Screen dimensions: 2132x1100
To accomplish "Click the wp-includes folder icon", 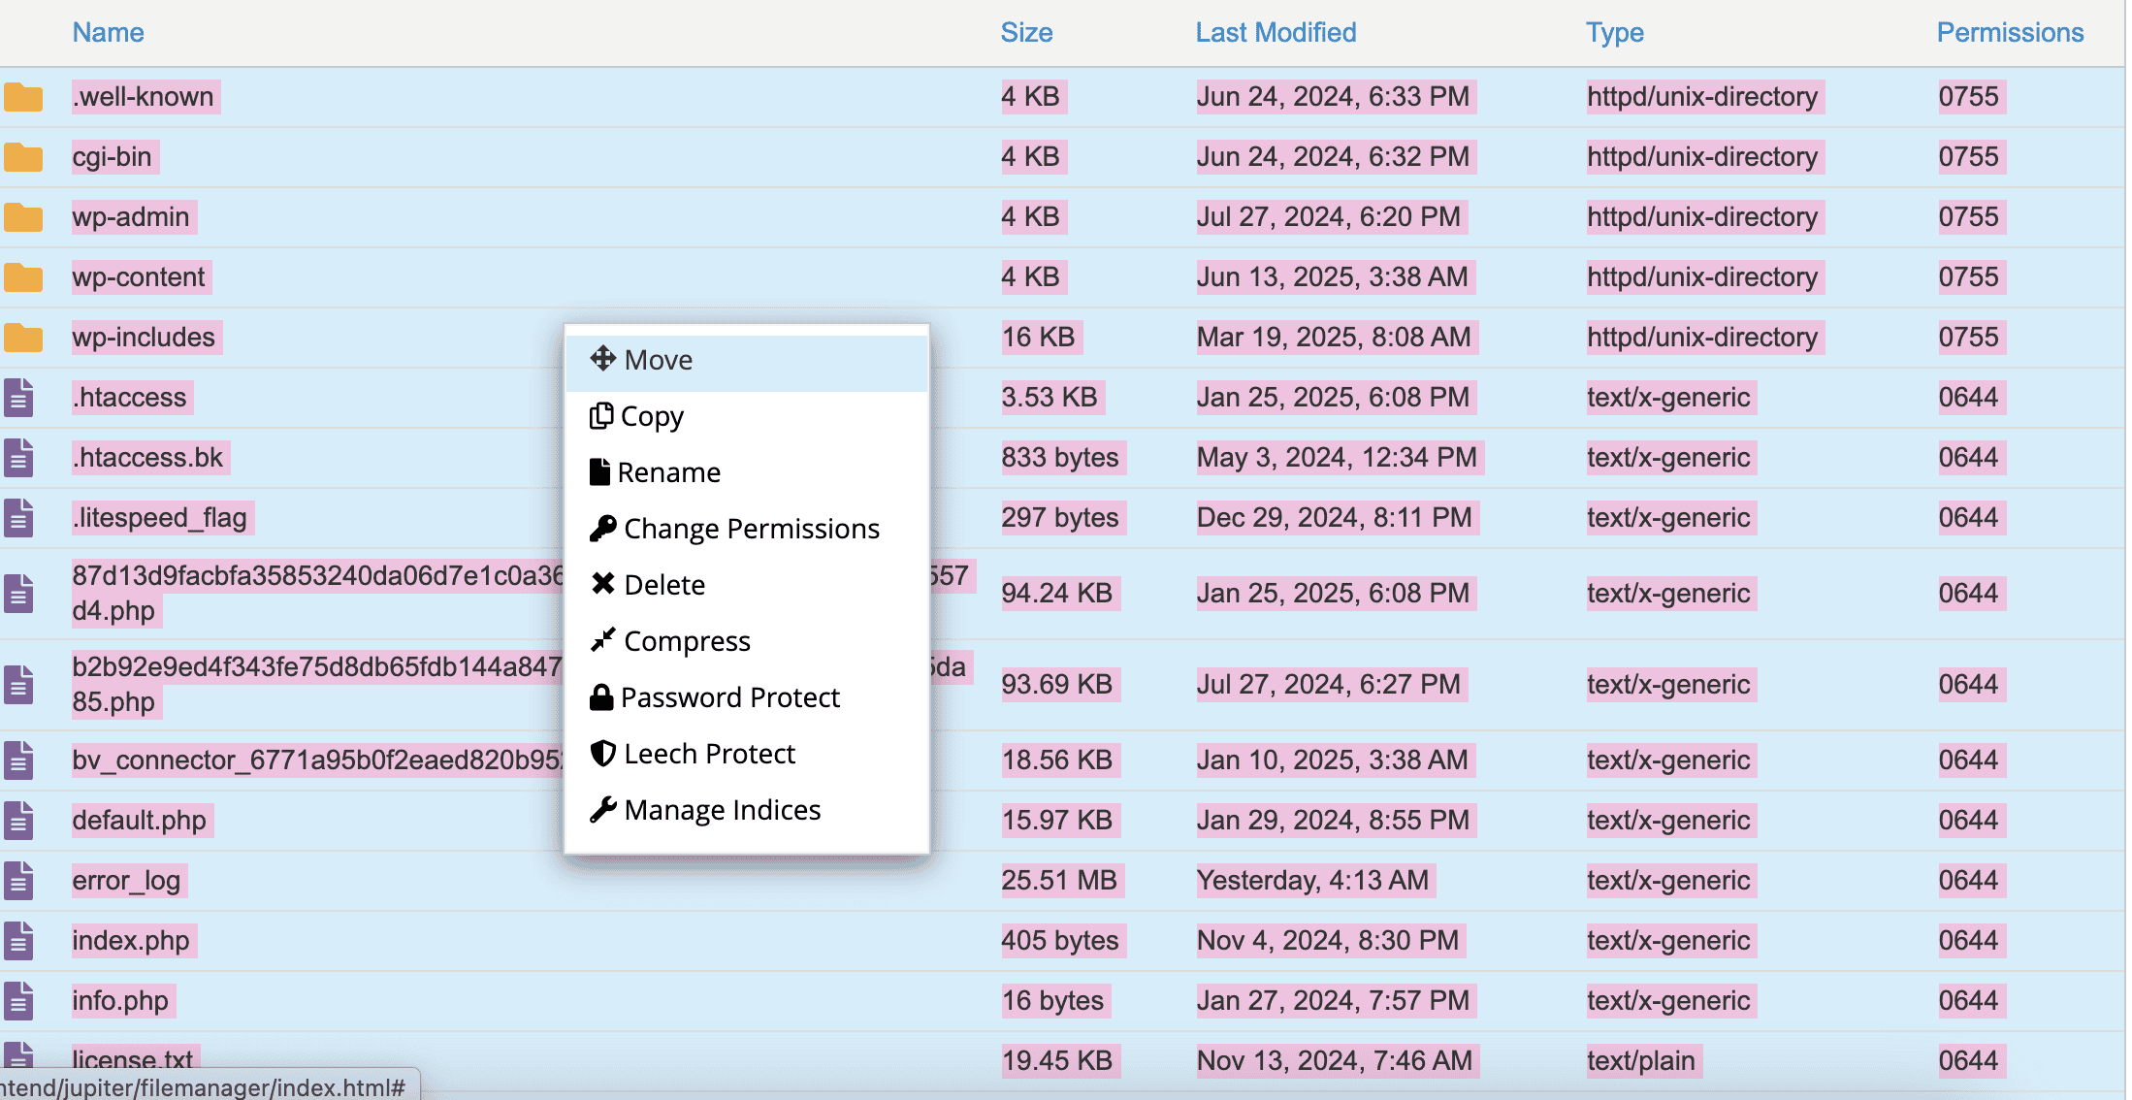I will (23, 338).
